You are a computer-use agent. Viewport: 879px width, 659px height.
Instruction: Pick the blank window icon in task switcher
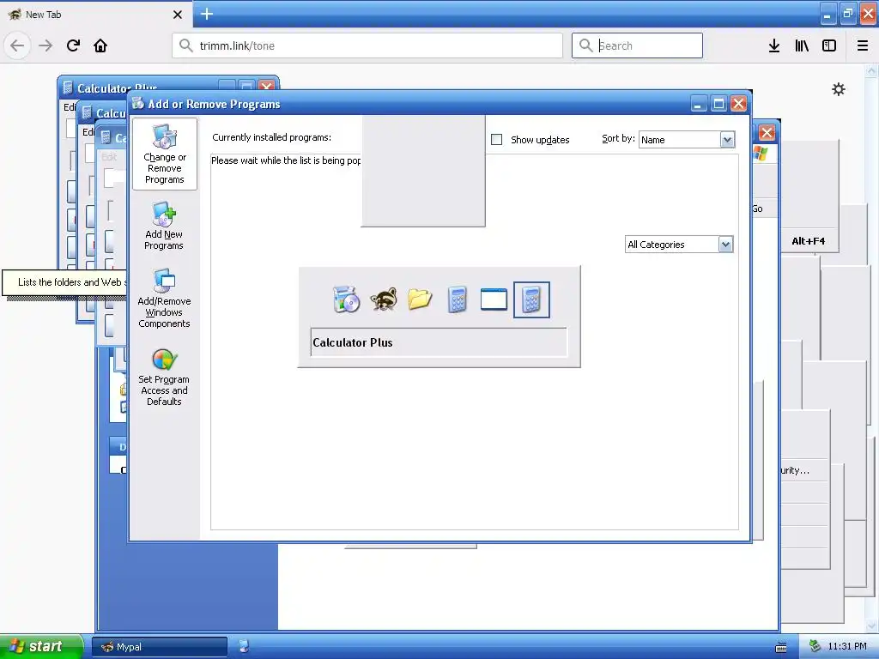tap(494, 299)
